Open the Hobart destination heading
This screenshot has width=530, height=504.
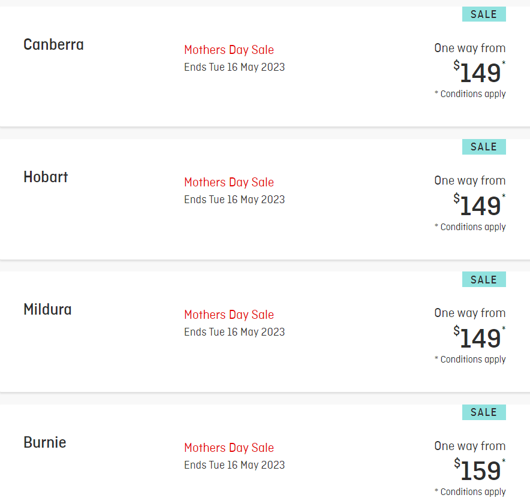point(46,177)
